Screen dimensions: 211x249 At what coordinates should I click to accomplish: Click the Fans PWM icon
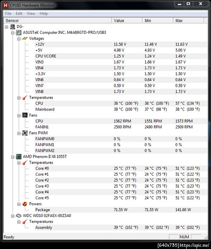[25, 133]
